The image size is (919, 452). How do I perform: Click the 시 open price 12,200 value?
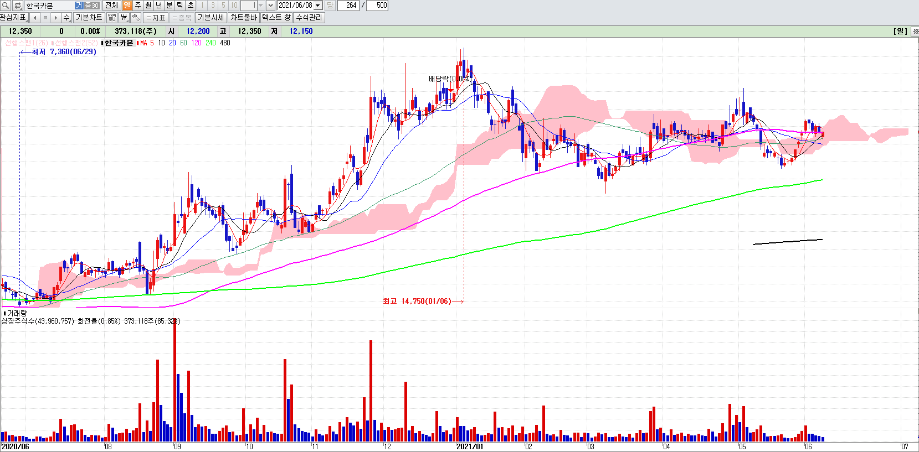[x=198, y=31]
